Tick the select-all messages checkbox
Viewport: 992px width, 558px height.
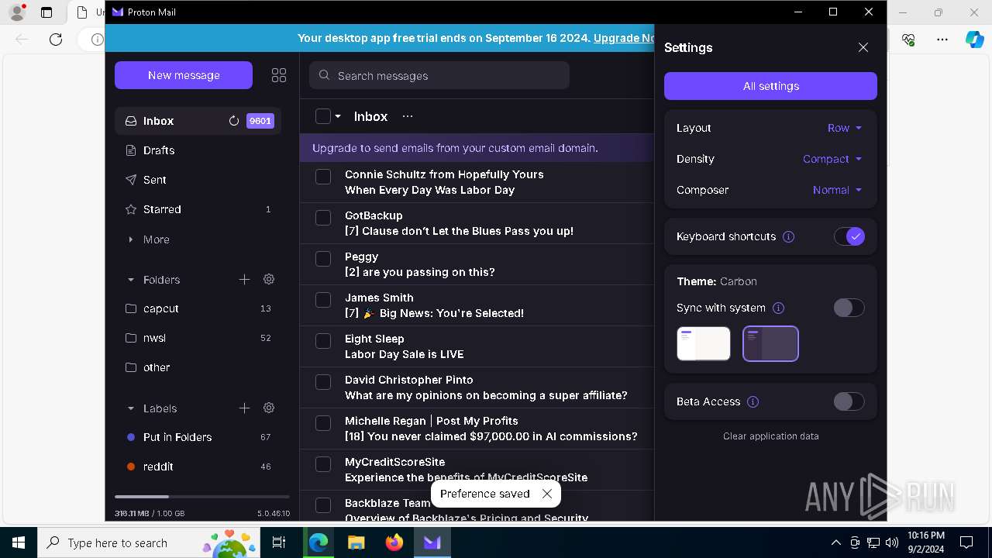click(323, 116)
